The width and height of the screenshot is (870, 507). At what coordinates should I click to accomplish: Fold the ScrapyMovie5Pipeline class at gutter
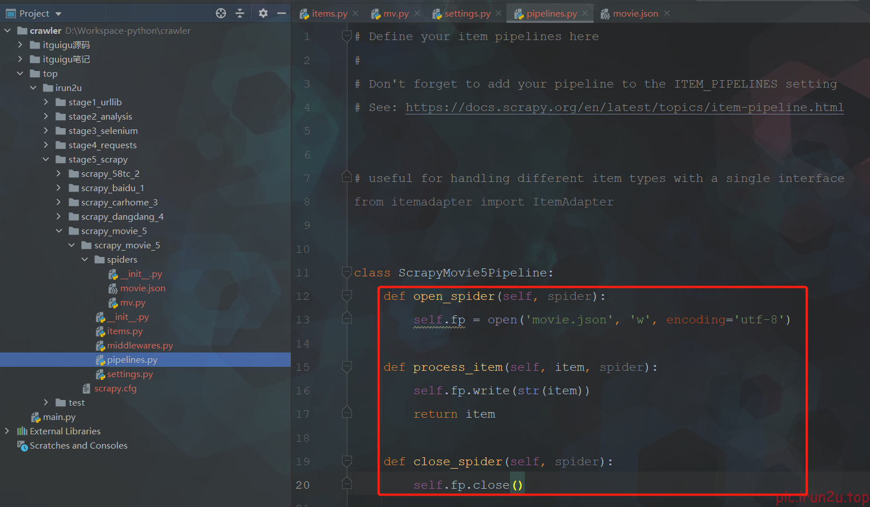pyautogui.click(x=346, y=272)
